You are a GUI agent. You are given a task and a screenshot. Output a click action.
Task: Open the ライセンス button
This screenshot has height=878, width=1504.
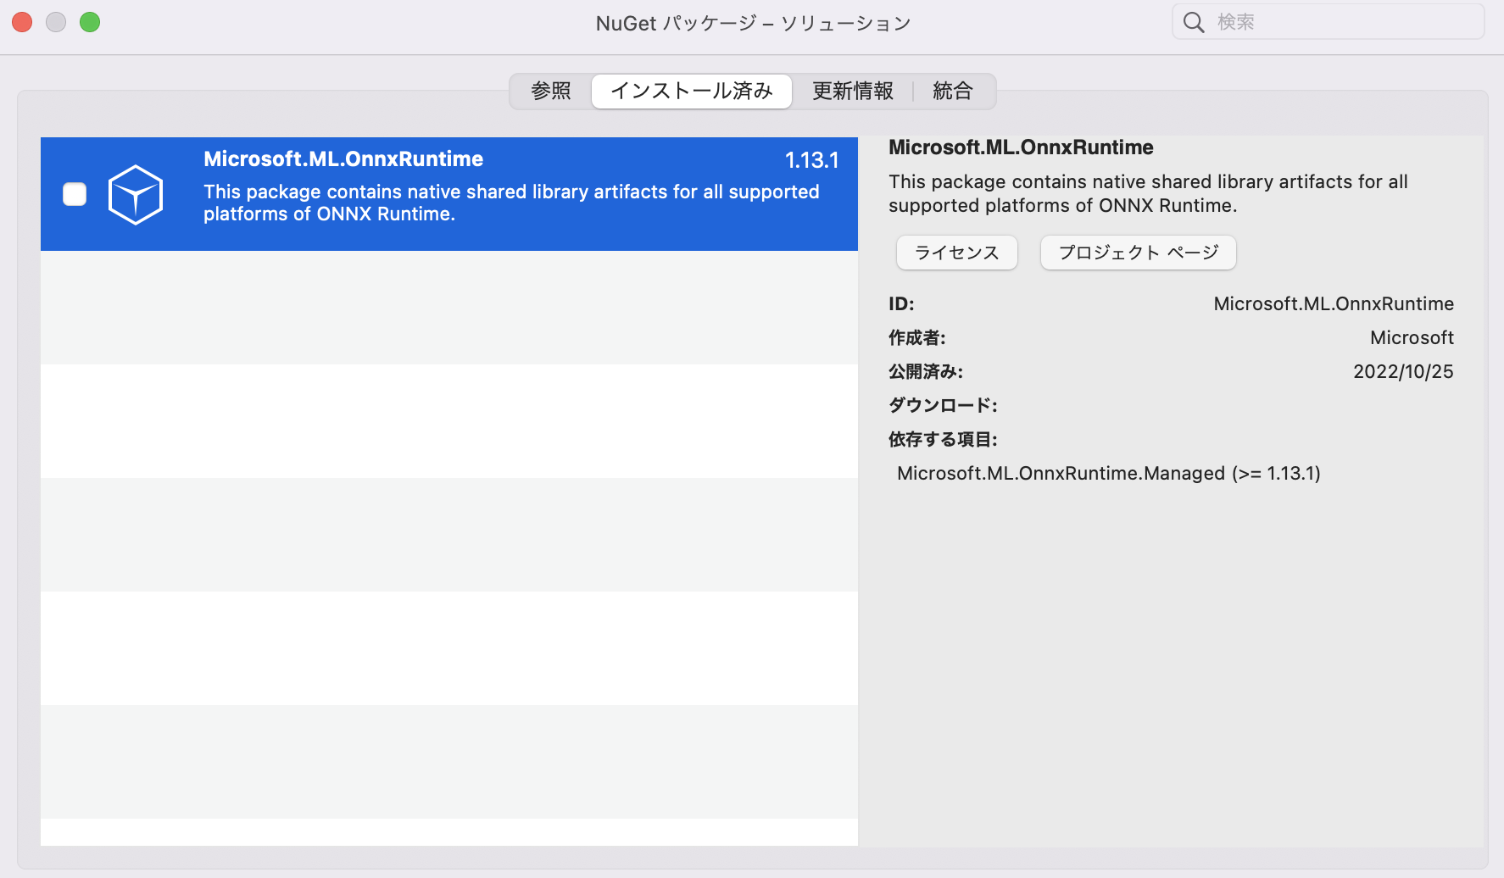[x=957, y=253]
